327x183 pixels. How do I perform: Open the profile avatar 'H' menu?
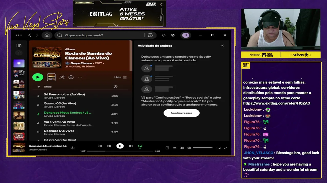[186, 35]
